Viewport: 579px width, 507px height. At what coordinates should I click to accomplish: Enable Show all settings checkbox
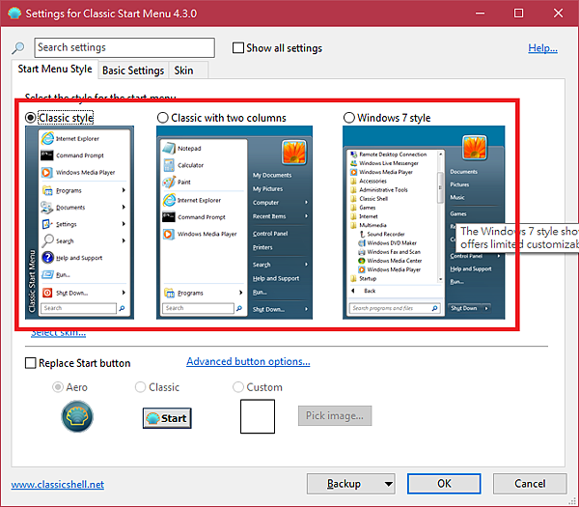click(238, 47)
